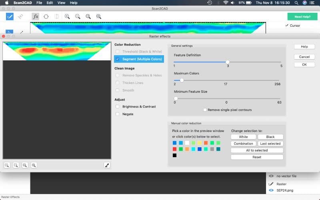Click the rotate arrows icon in main toolbar

click(x=46, y=16)
